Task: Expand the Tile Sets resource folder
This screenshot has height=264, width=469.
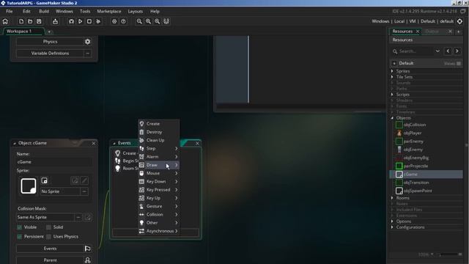Action: (392, 77)
